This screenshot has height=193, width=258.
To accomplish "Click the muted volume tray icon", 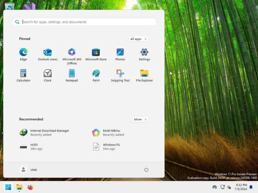I will 229,187.
